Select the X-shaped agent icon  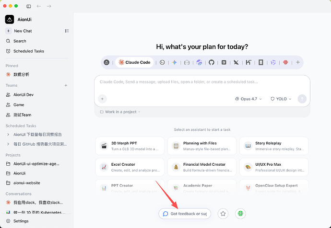tap(236, 62)
